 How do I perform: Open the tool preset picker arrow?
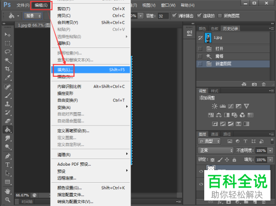(18, 16)
